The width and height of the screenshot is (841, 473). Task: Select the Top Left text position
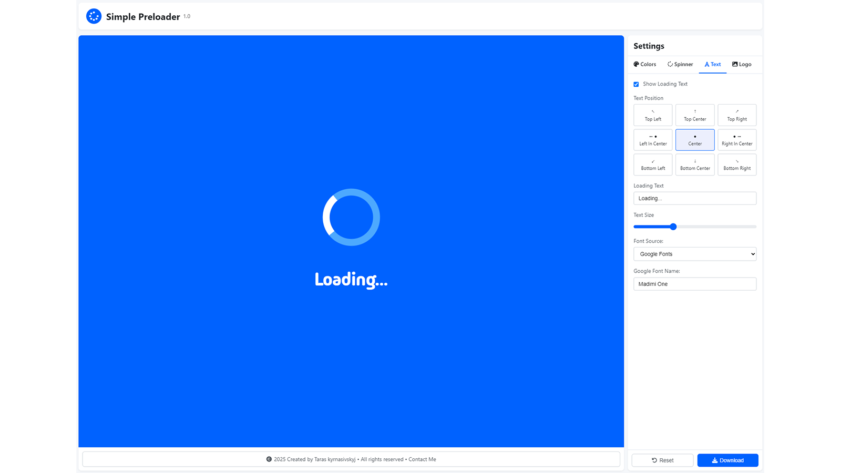coord(652,115)
